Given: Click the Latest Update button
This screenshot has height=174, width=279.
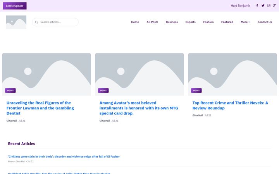Looking at the screenshot, I should coord(15,6).
